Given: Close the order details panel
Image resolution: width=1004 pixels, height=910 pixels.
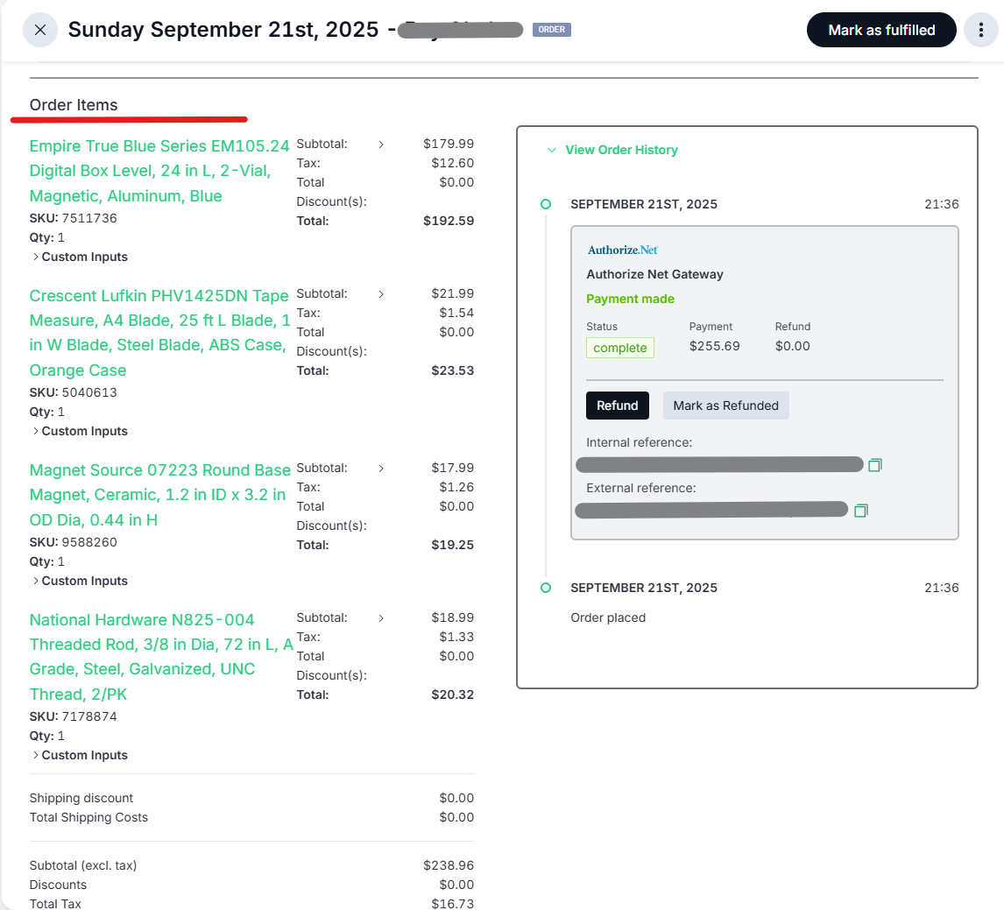Looking at the screenshot, I should pyautogui.click(x=40, y=30).
